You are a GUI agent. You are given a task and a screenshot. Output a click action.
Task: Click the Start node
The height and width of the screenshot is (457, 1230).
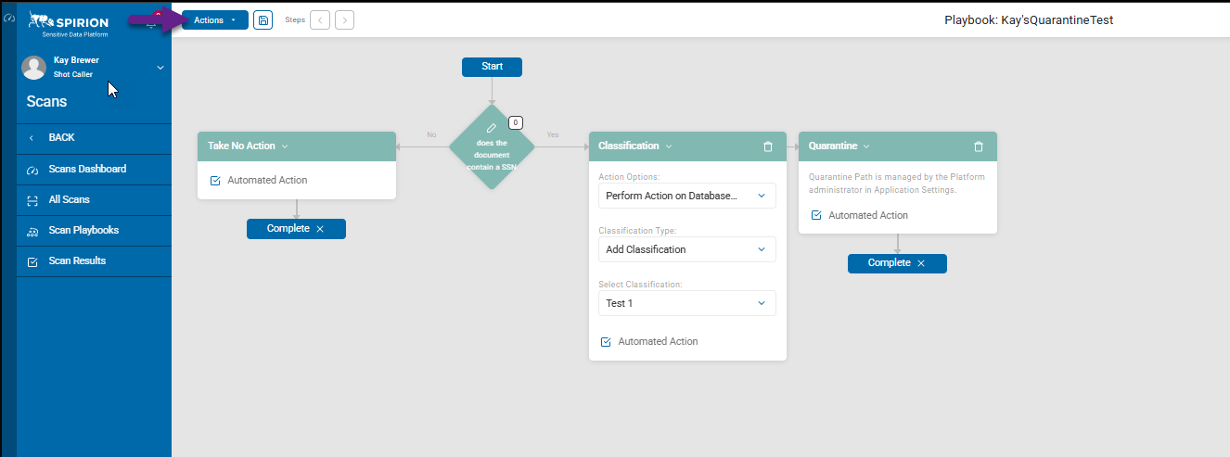click(x=492, y=67)
